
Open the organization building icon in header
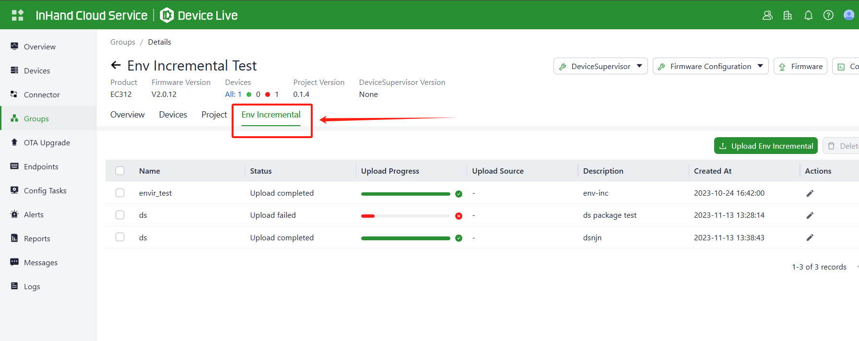(788, 15)
